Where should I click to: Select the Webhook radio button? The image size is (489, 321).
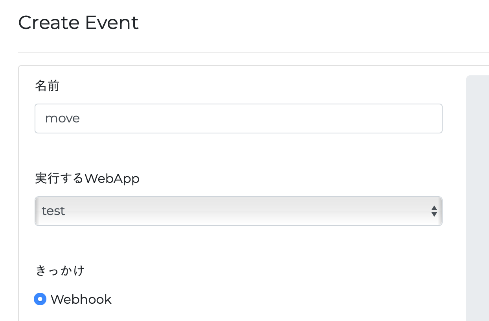(40, 299)
